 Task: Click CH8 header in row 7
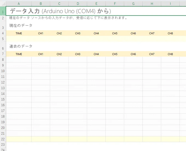point(170,54)
